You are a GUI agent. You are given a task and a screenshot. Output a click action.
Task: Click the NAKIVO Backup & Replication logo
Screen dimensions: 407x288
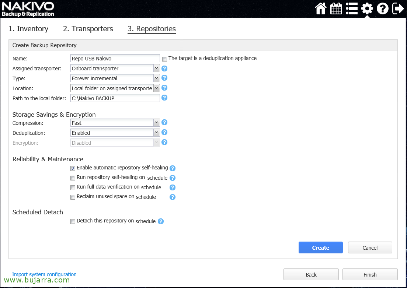[x=28, y=9]
